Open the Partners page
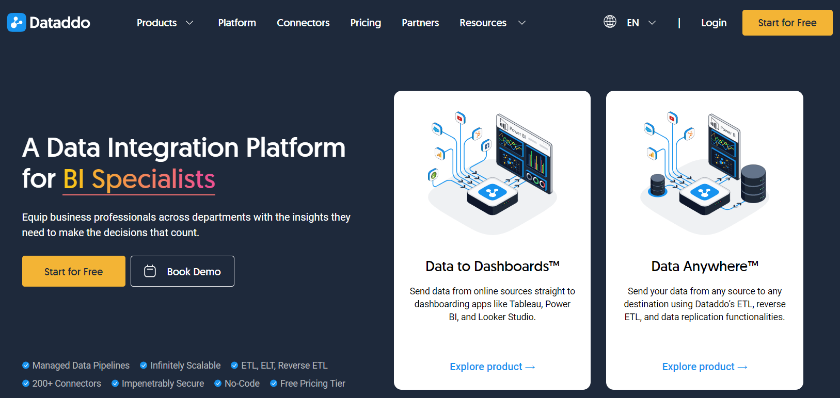 pyautogui.click(x=420, y=23)
